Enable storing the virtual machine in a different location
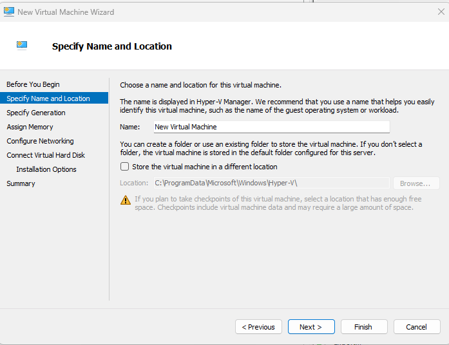The height and width of the screenshot is (345, 449). (124, 167)
